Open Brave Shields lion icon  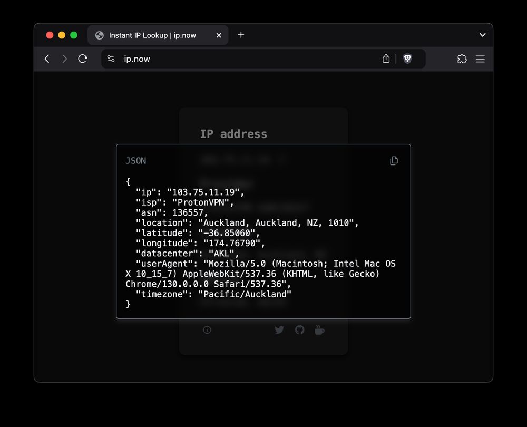pos(407,59)
